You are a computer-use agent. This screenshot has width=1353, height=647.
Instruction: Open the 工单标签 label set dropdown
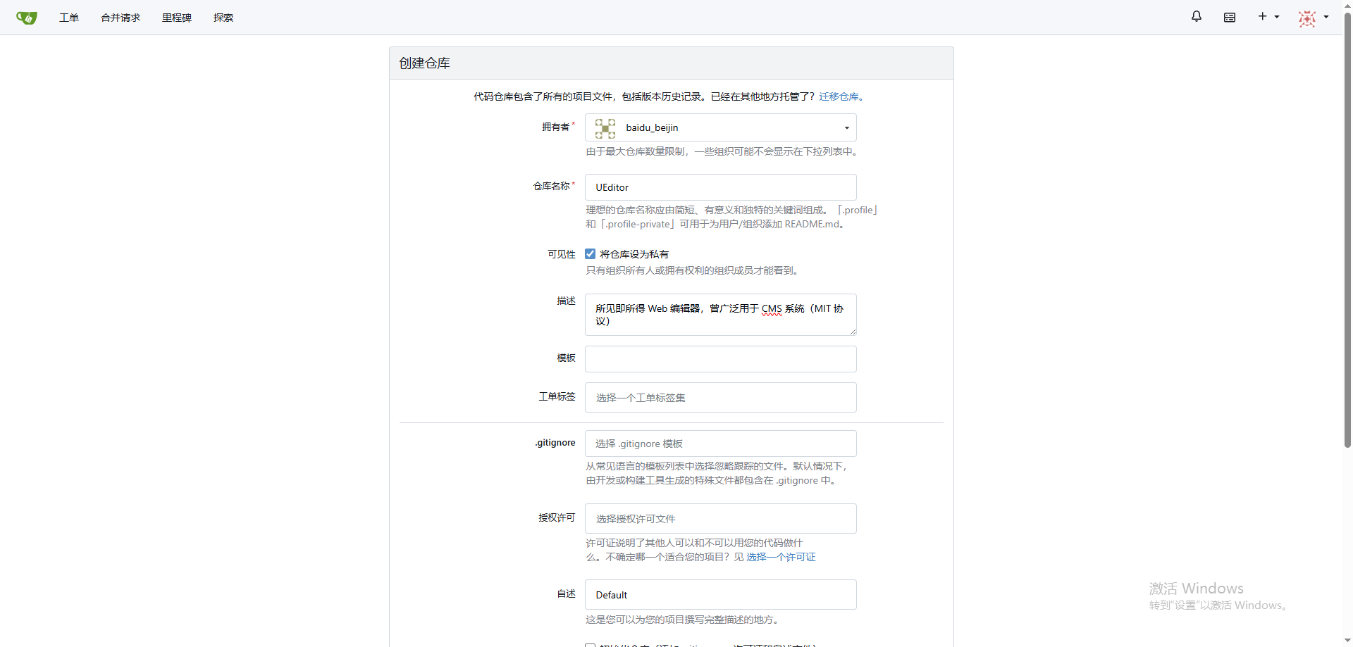click(x=720, y=397)
